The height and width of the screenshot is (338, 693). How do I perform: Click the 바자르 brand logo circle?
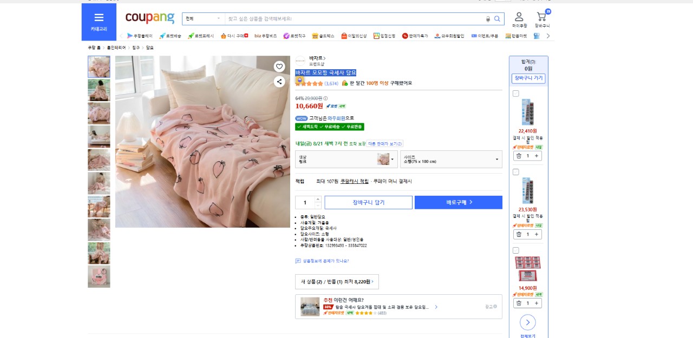coord(300,61)
